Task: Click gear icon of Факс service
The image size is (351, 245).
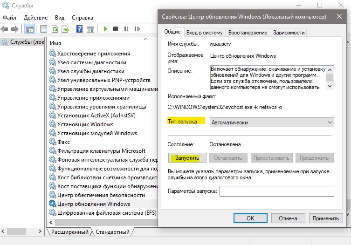Action: [x=52, y=142]
